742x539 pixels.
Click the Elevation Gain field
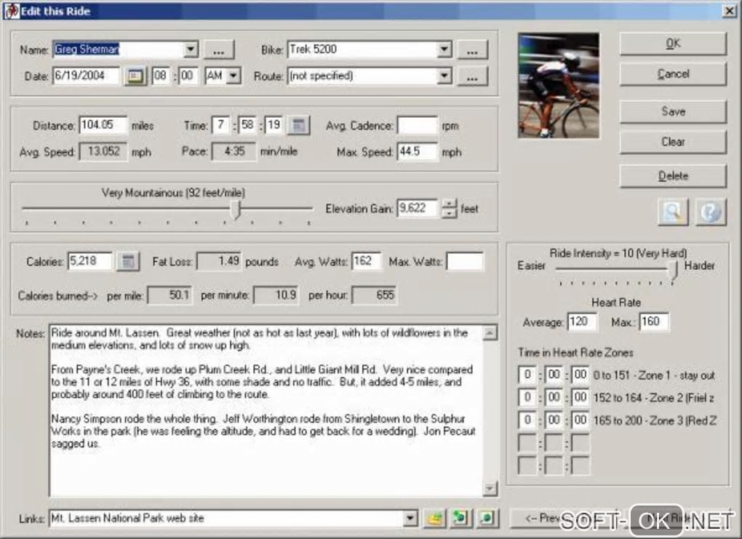pyautogui.click(x=418, y=208)
